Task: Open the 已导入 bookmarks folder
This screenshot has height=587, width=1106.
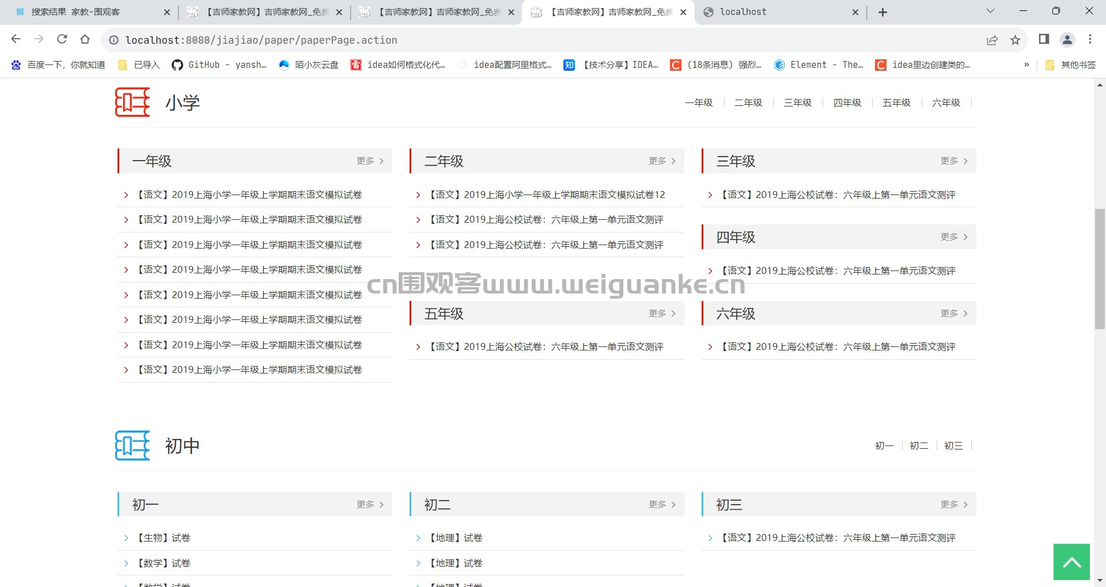Action: pos(139,65)
